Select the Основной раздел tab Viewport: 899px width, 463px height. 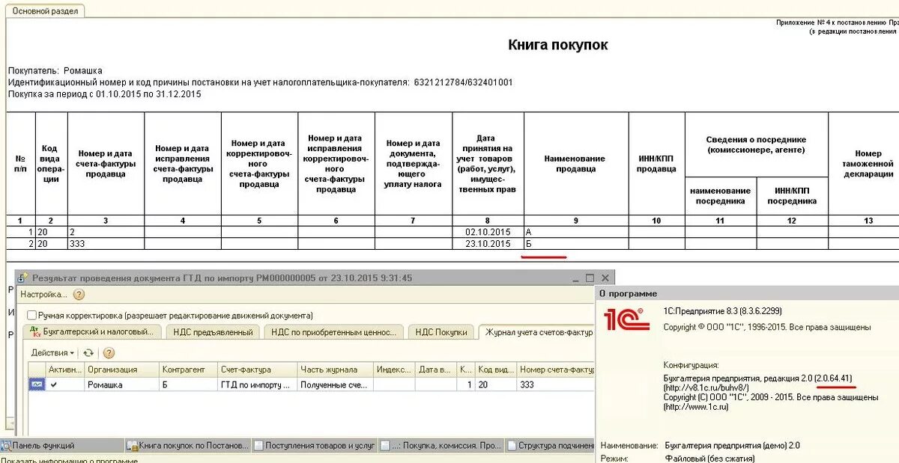(43, 11)
